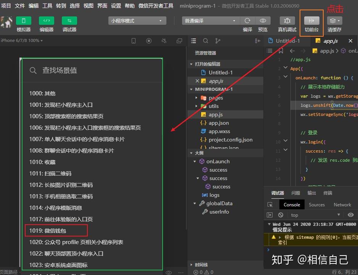Click the navigate back arrow icon
This screenshot has width=358, height=275.
[x=292, y=51]
